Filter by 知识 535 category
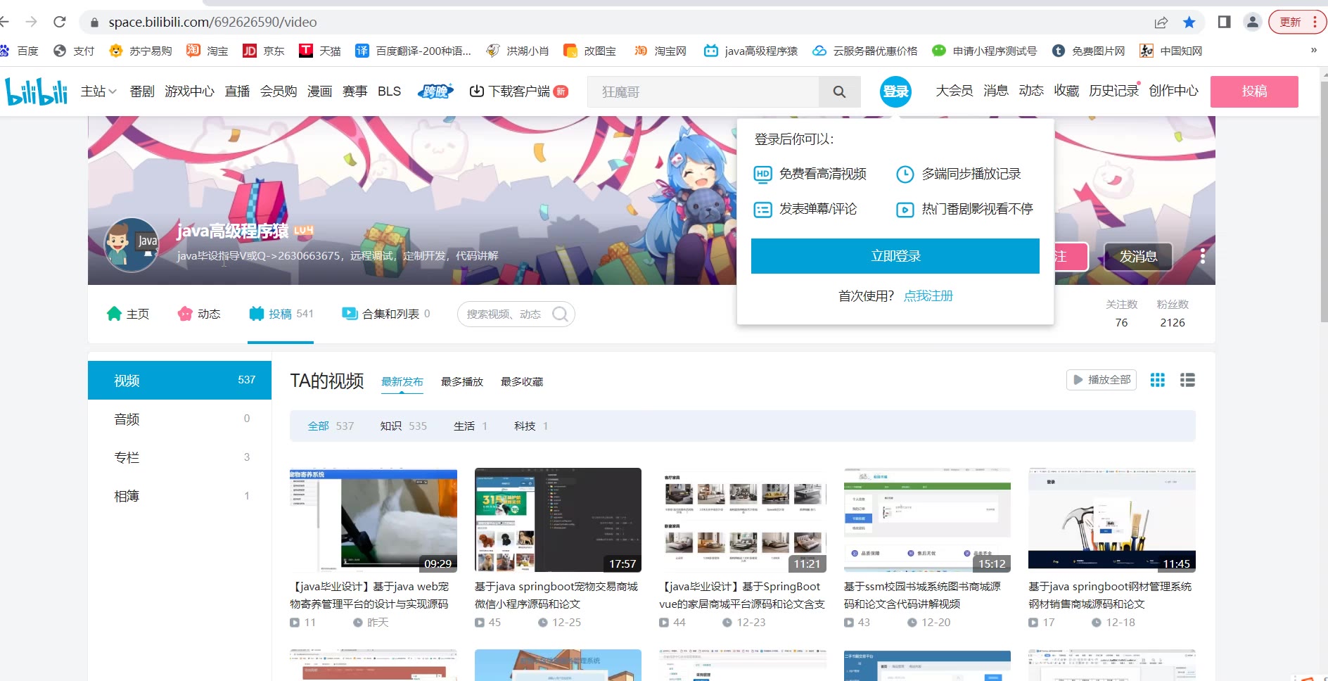This screenshot has height=681, width=1328. (403, 426)
